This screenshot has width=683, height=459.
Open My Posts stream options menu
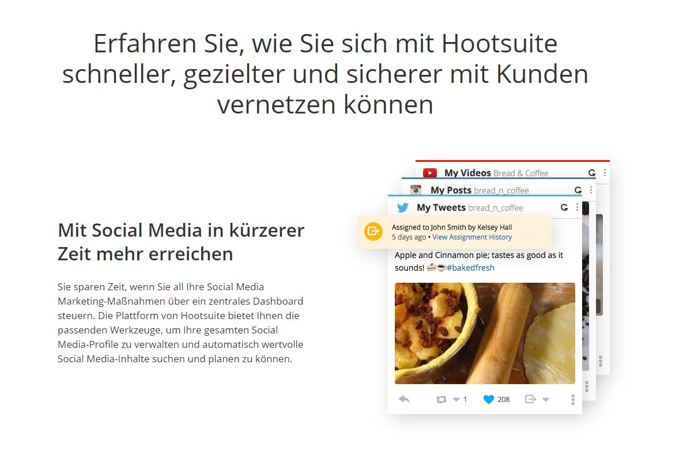coord(591,189)
